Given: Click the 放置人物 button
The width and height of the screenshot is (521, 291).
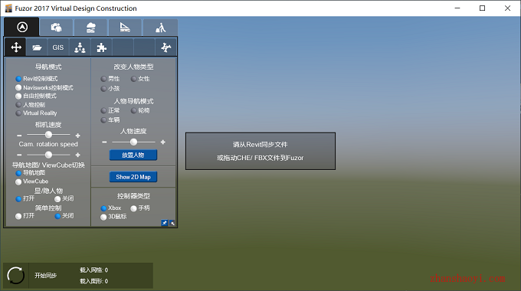Looking at the screenshot, I should pos(133,155).
